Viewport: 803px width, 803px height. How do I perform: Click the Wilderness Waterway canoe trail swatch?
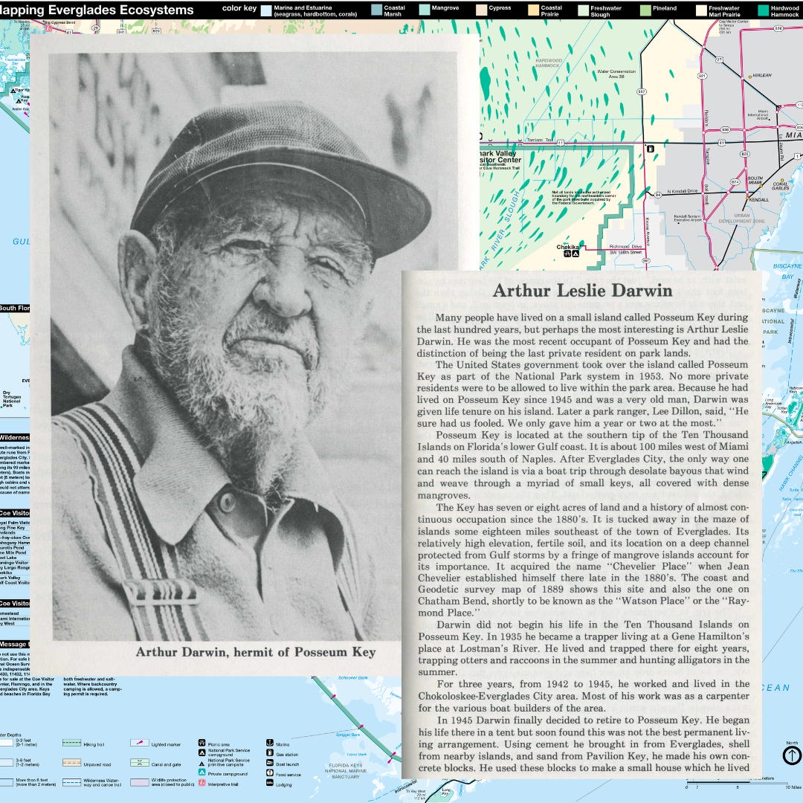tap(71, 782)
